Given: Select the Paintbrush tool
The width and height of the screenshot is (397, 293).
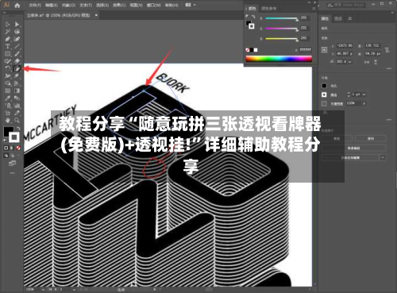Looking at the screenshot, I should tap(17, 54).
